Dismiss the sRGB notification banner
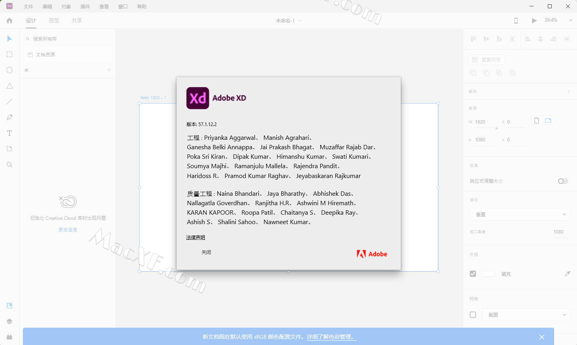This screenshot has width=577, height=345. tap(542, 337)
